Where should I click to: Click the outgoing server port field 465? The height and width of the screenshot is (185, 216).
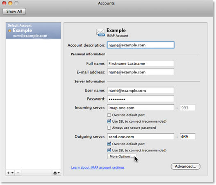point(187,137)
